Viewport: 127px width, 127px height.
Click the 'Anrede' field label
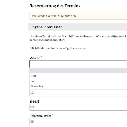(x=35, y=58)
